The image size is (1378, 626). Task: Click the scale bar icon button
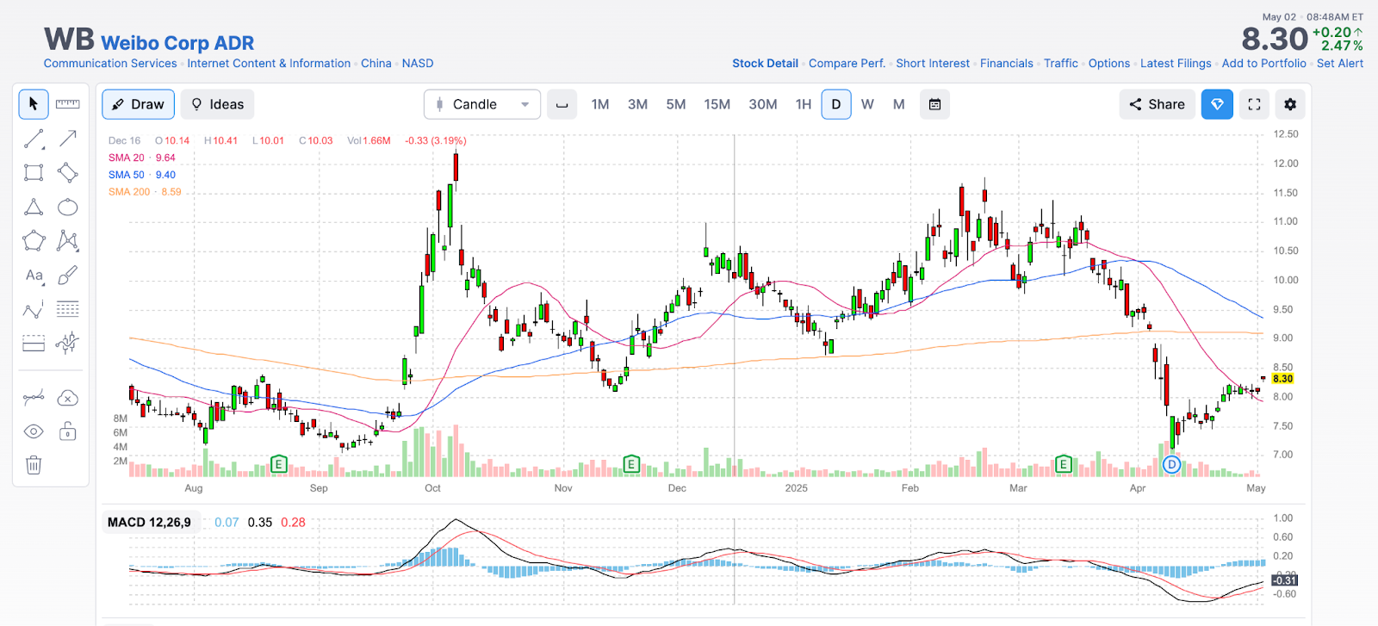(x=562, y=104)
